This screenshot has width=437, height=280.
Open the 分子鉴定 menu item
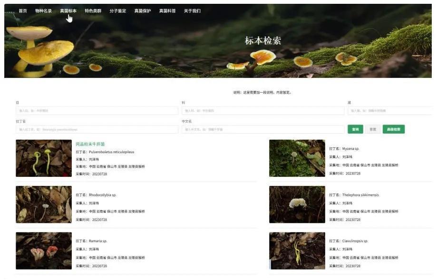click(118, 11)
